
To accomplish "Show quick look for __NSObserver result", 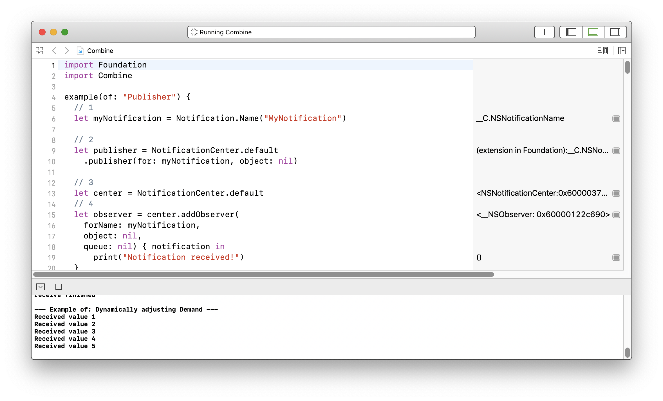I will tap(616, 215).
